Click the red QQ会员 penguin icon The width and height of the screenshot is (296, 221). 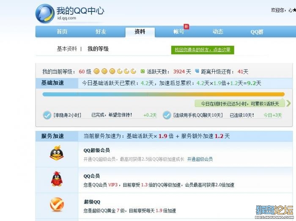point(57,179)
